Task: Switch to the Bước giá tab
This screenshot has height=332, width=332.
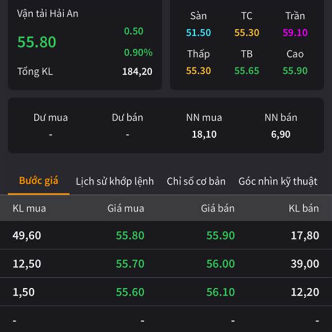Action: click(x=39, y=181)
